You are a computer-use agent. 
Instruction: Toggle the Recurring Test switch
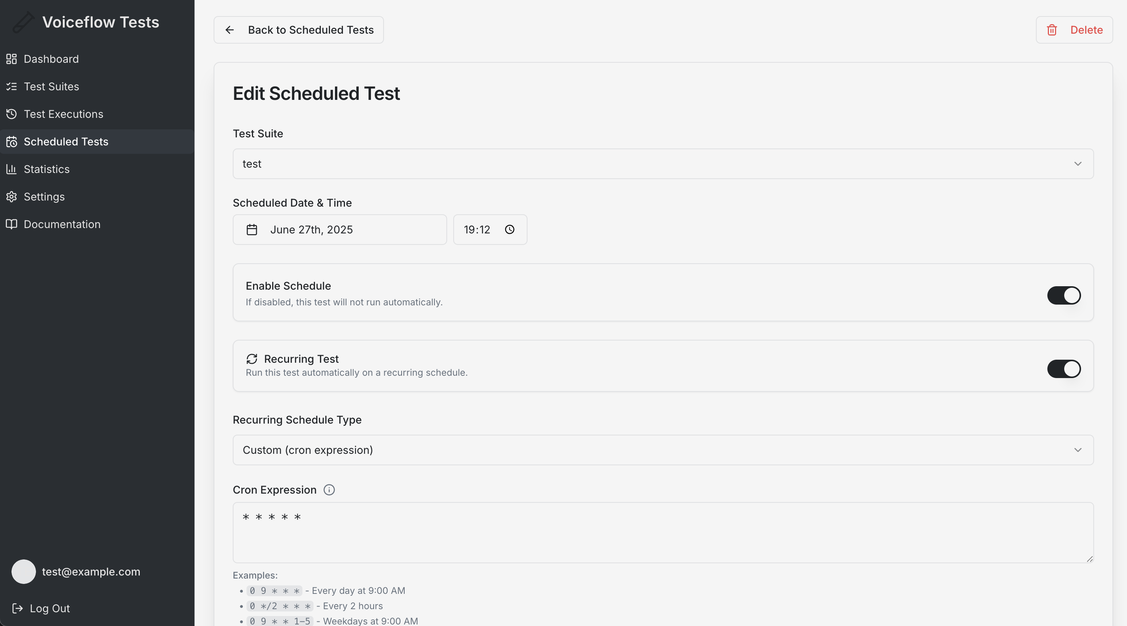[x=1064, y=369]
